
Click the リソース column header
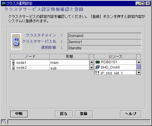click(115, 57)
